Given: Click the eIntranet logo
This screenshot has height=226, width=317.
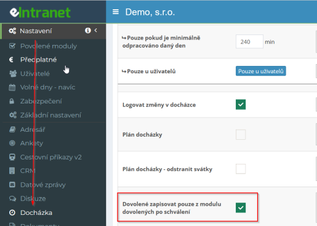Looking at the screenshot, I should [x=40, y=12].
